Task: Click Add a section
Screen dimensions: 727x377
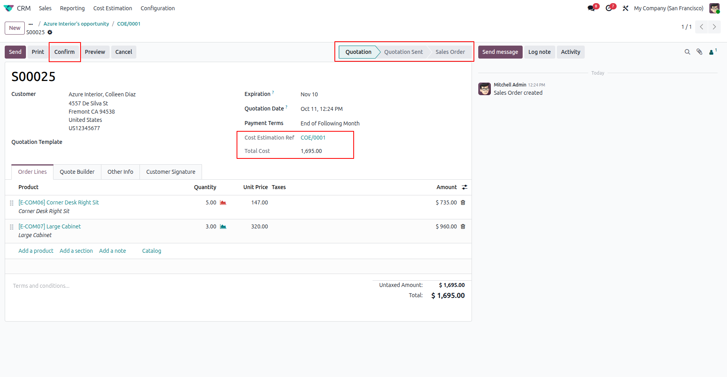Action: pyautogui.click(x=76, y=251)
